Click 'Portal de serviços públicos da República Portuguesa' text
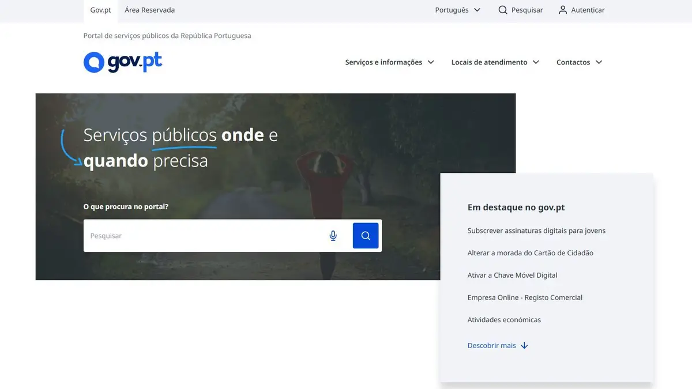The height and width of the screenshot is (389, 692). pyautogui.click(x=167, y=36)
